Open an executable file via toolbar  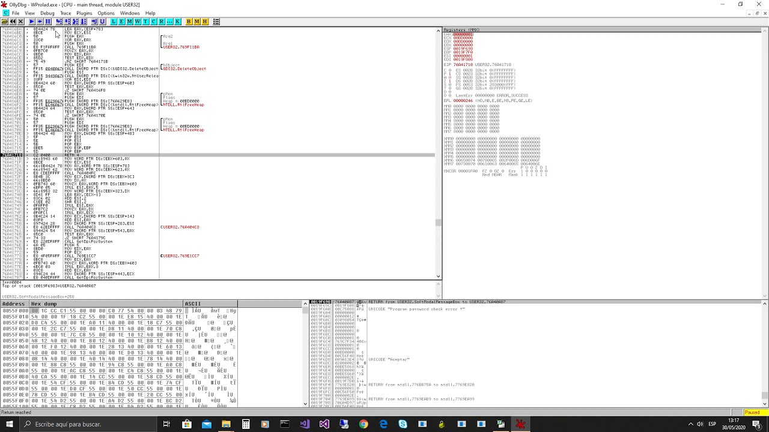point(5,22)
